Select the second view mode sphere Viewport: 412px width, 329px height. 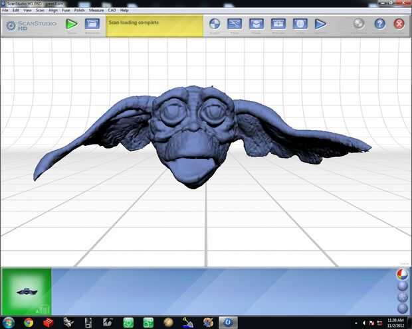[x=402, y=286]
